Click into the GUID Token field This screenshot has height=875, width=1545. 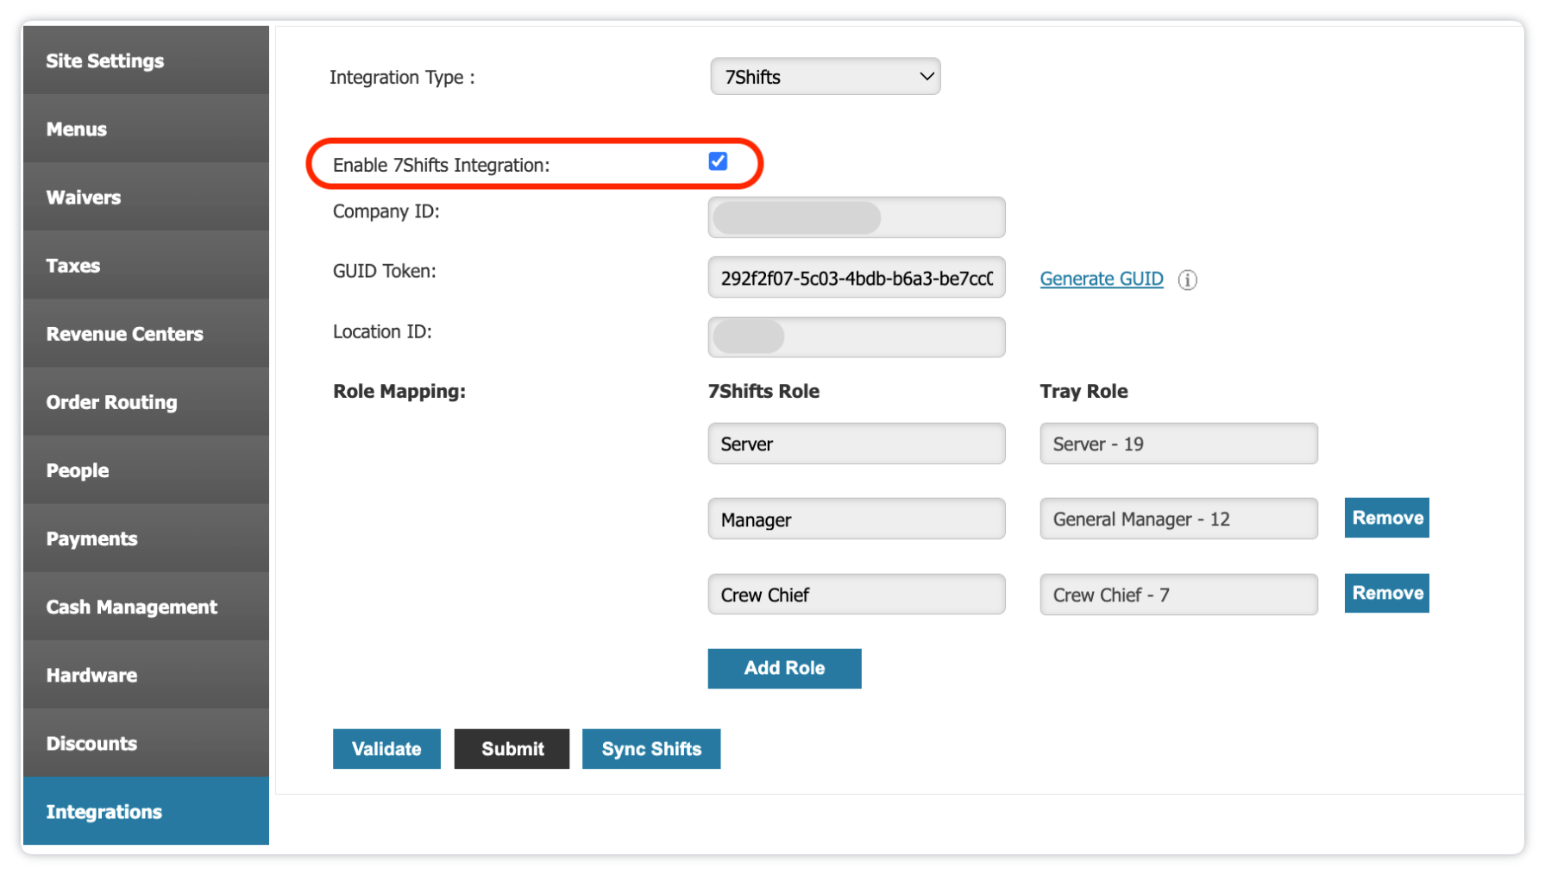(856, 278)
